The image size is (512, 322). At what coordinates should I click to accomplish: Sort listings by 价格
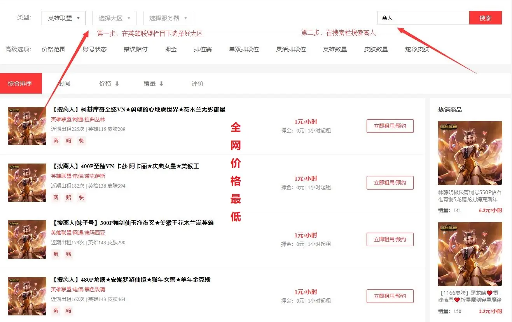pos(105,83)
